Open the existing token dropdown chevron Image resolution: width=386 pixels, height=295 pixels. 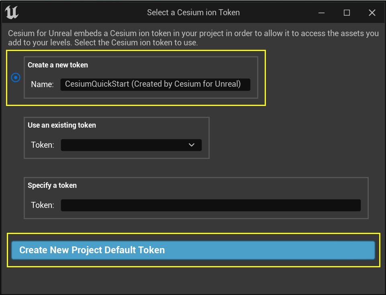[192, 145]
